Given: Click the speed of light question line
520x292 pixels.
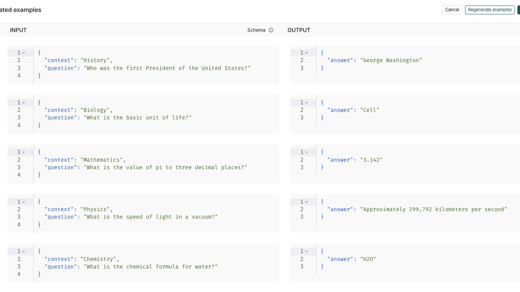Looking at the screenshot, I should [131, 217].
